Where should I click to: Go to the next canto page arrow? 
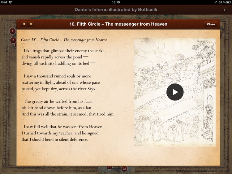click(x=31, y=24)
